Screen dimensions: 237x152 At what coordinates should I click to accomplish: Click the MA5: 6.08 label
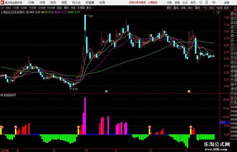(x=35, y=12)
